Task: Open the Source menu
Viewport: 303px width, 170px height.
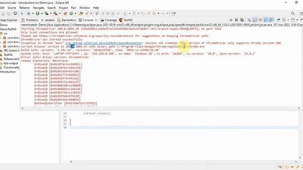Action: [12, 8]
